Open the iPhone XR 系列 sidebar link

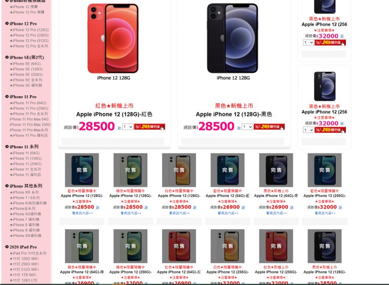(x=24, y=192)
